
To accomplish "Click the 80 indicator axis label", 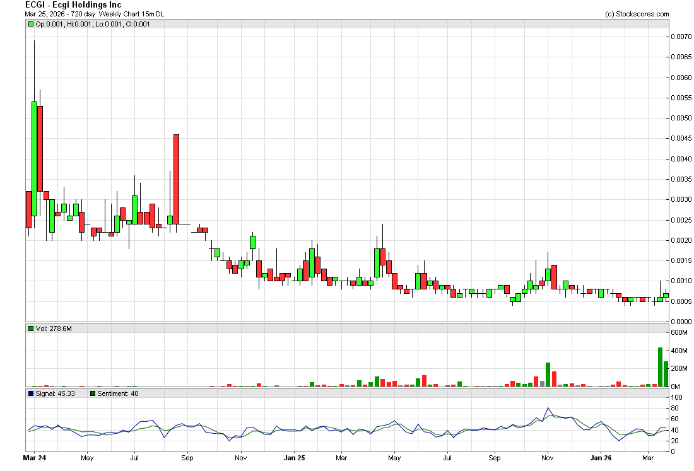I will point(674,408).
